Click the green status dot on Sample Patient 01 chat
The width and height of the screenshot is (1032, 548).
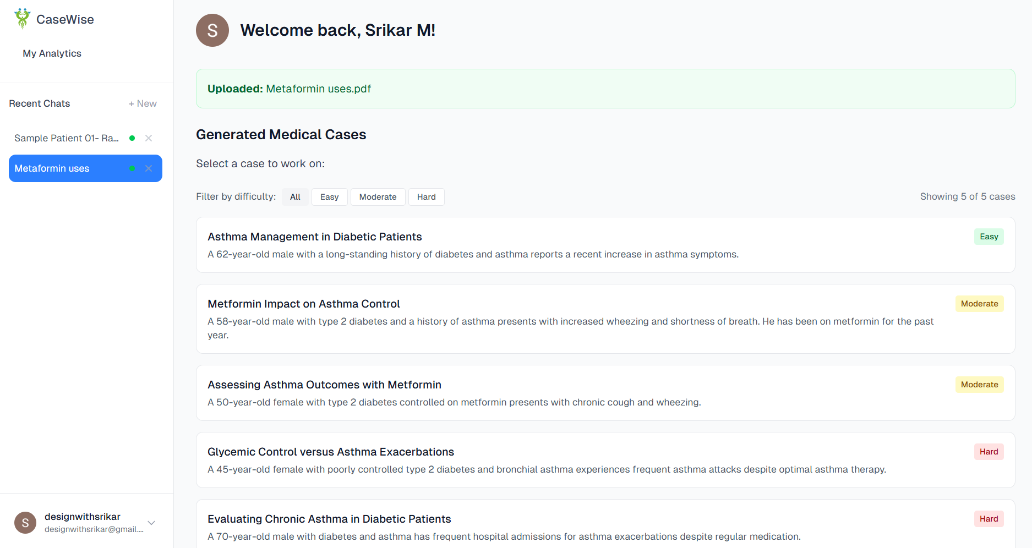132,138
